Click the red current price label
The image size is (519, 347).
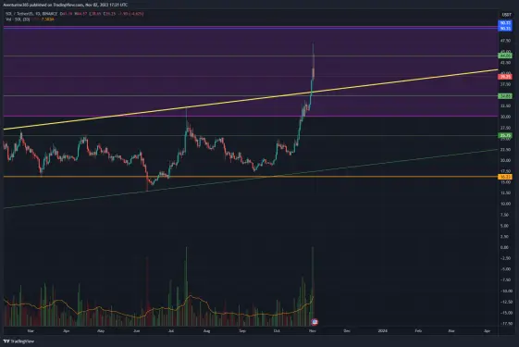click(x=505, y=77)
